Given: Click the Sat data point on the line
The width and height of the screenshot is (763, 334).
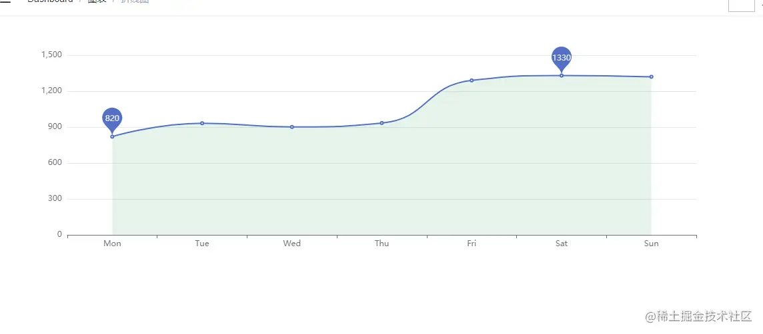Looking at the screenshot, I should tap(562, 75).
